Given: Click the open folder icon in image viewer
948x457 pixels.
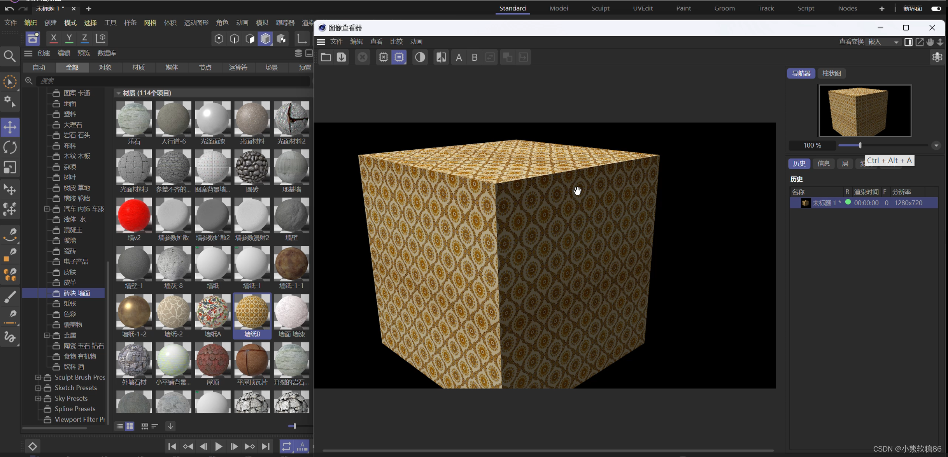Looking at the screenshot, I should point(326,57).
